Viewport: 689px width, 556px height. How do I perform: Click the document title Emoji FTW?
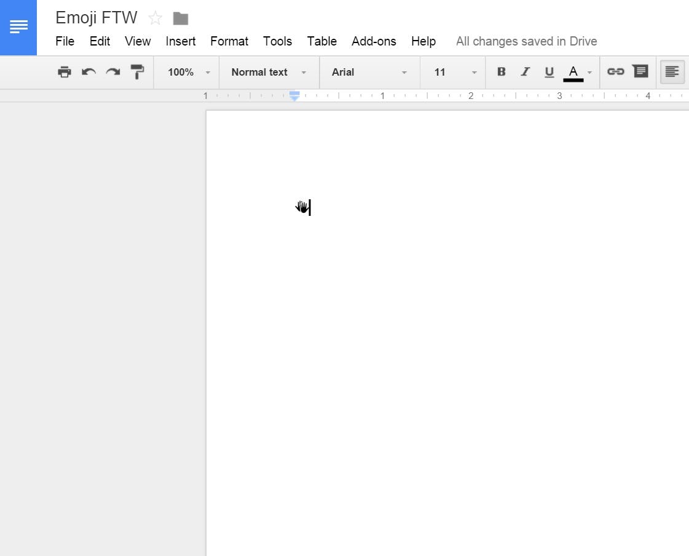pyautogui.click(x=96, y=18)
